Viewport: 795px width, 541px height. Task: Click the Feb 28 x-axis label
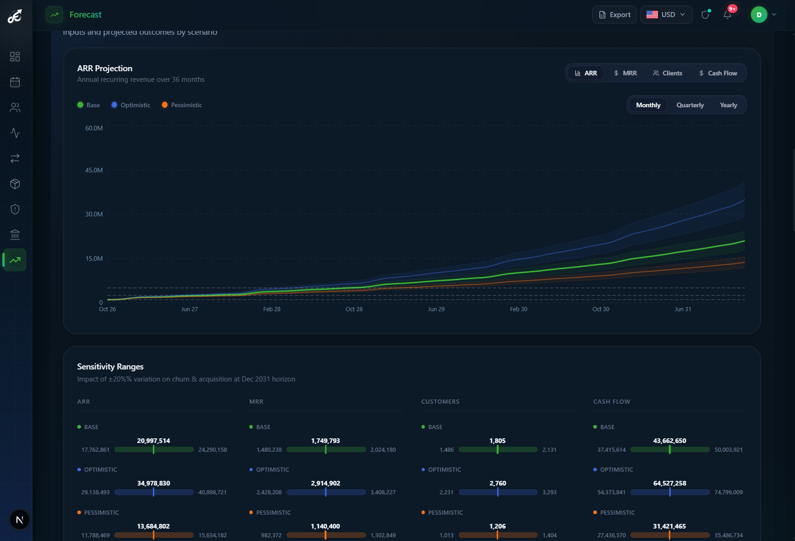(x=272, y=309)
